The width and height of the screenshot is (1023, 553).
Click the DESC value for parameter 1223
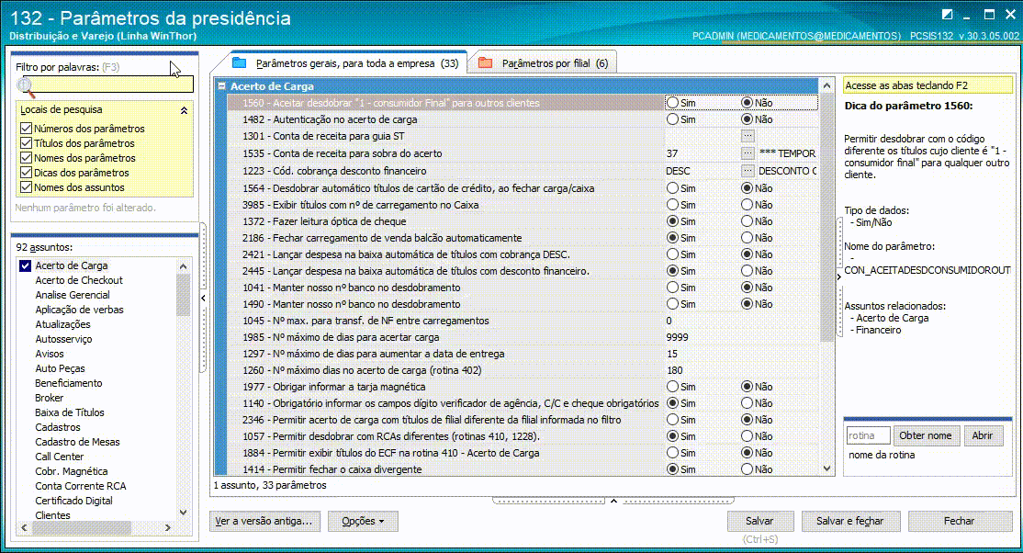(678, 171)
